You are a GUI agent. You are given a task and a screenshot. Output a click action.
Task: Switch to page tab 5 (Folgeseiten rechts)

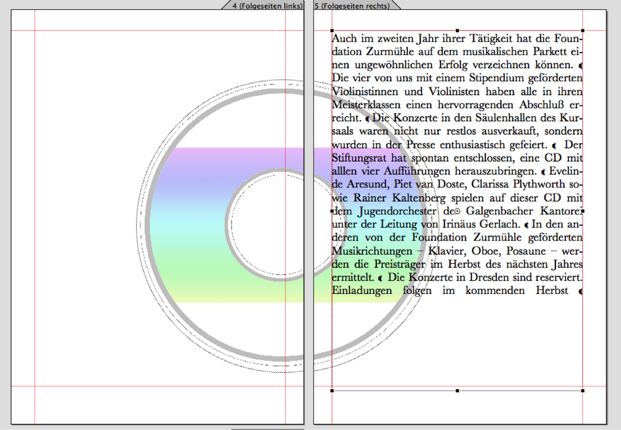click(x=352, y=5)
